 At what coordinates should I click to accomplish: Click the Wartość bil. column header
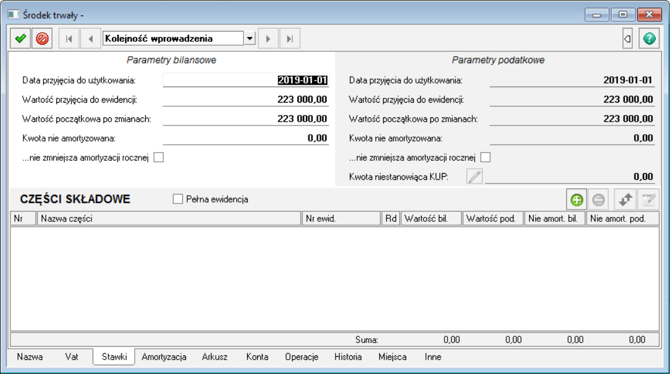(431, 218)
